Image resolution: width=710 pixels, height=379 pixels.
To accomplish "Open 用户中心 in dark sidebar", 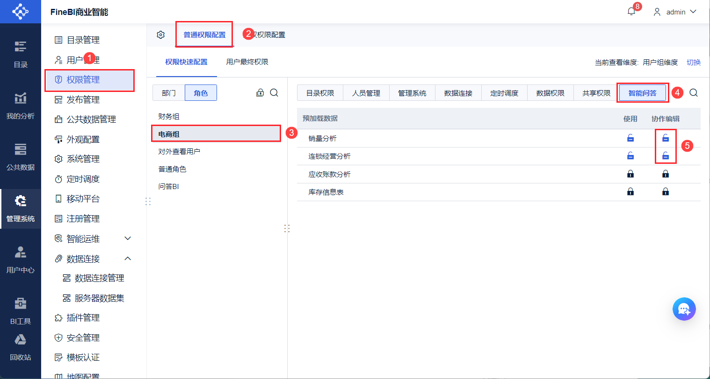I will click(20, 260).
